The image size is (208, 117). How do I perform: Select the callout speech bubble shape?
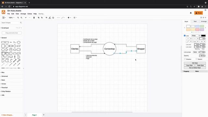(11, 57)
